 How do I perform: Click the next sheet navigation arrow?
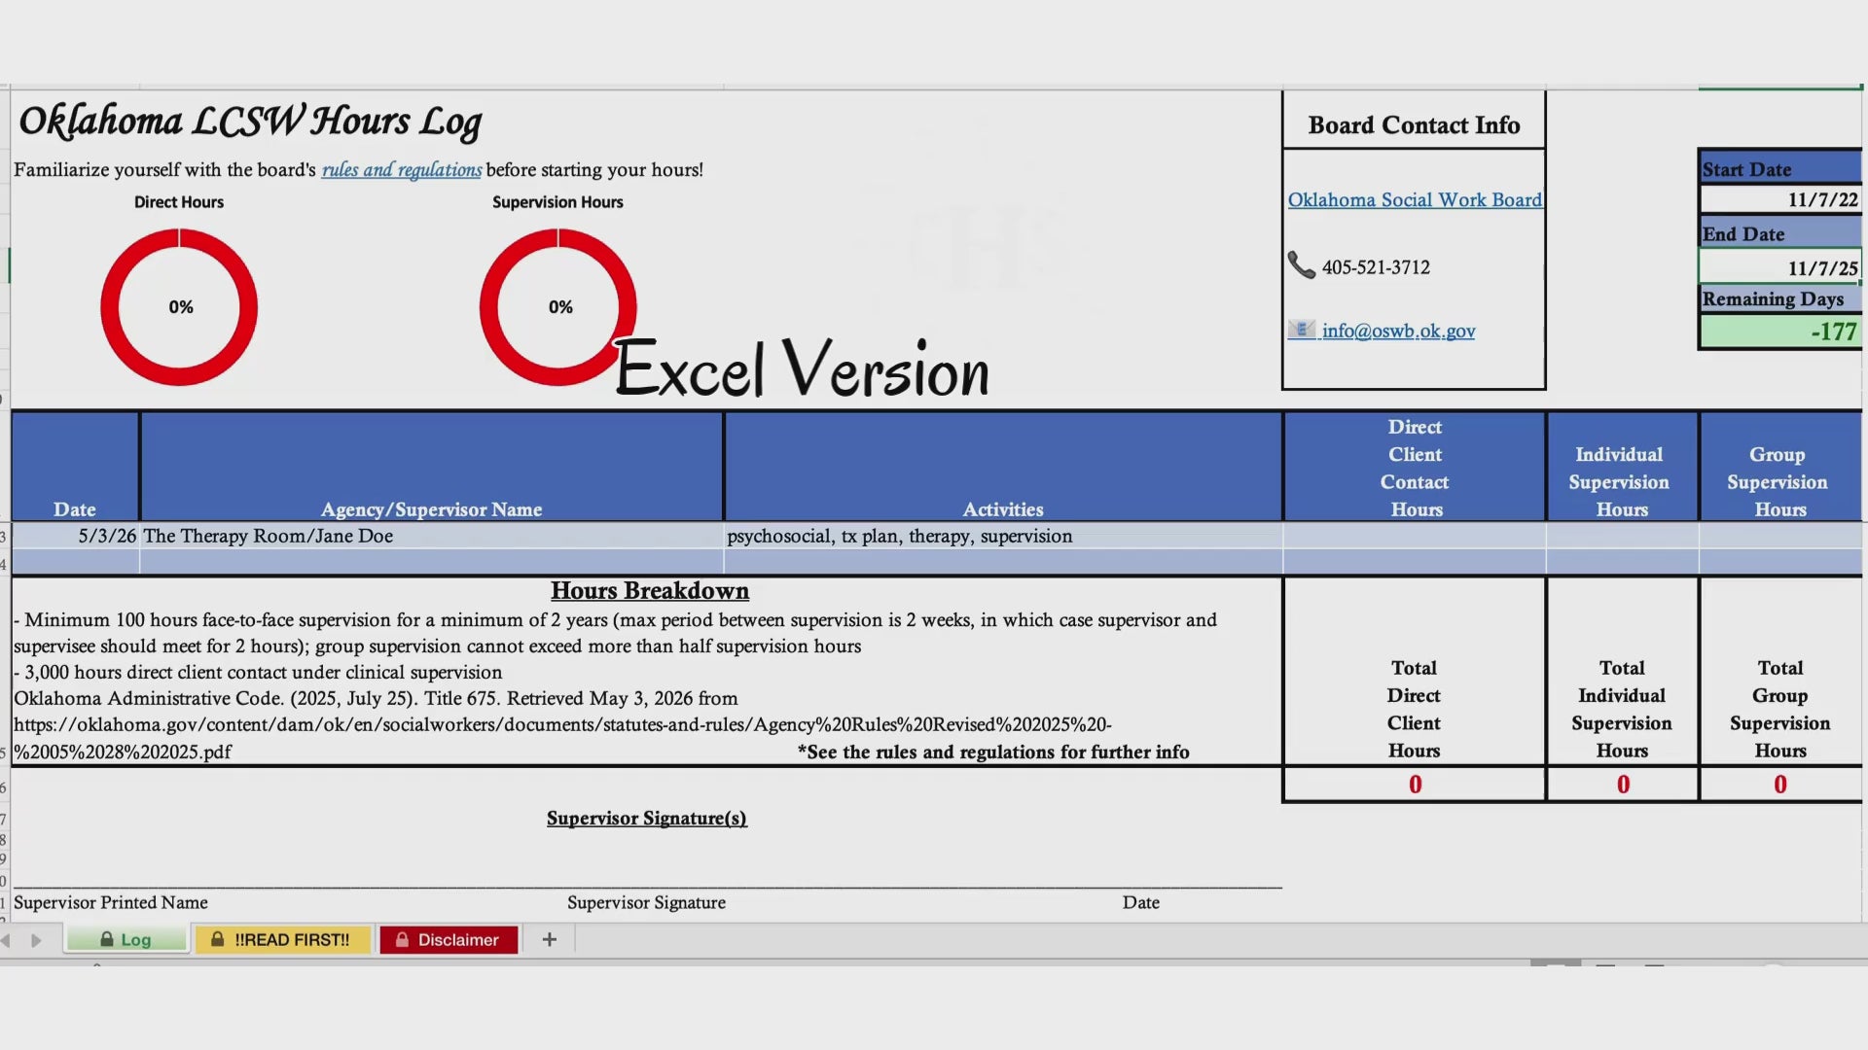[36, 940]
